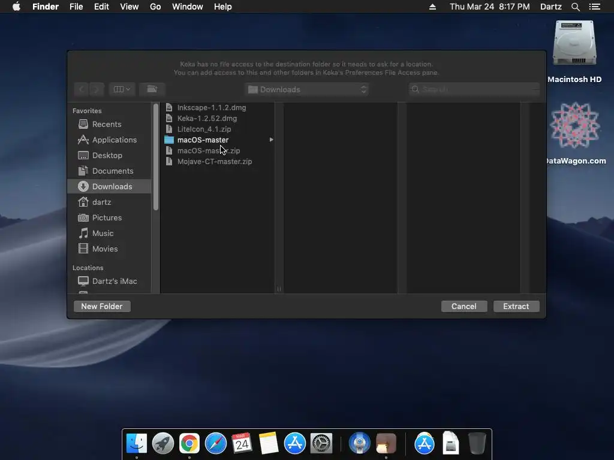Open the Keka app icon in Dock
The height and width of the screenshot is (460, 614).
coord(386,443)
